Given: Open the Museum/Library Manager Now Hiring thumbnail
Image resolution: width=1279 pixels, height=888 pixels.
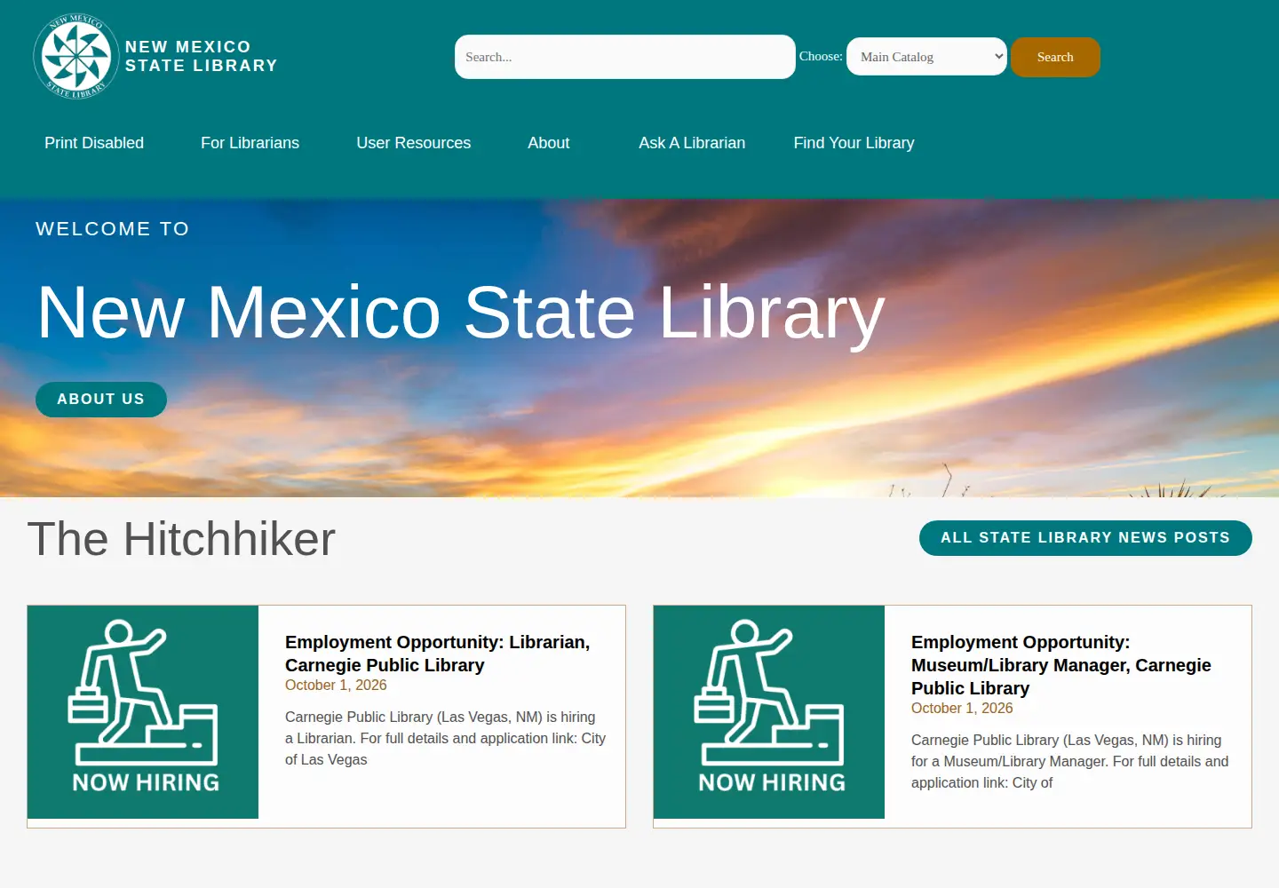Looking at the screenshot, I should (x=769, y=712).
